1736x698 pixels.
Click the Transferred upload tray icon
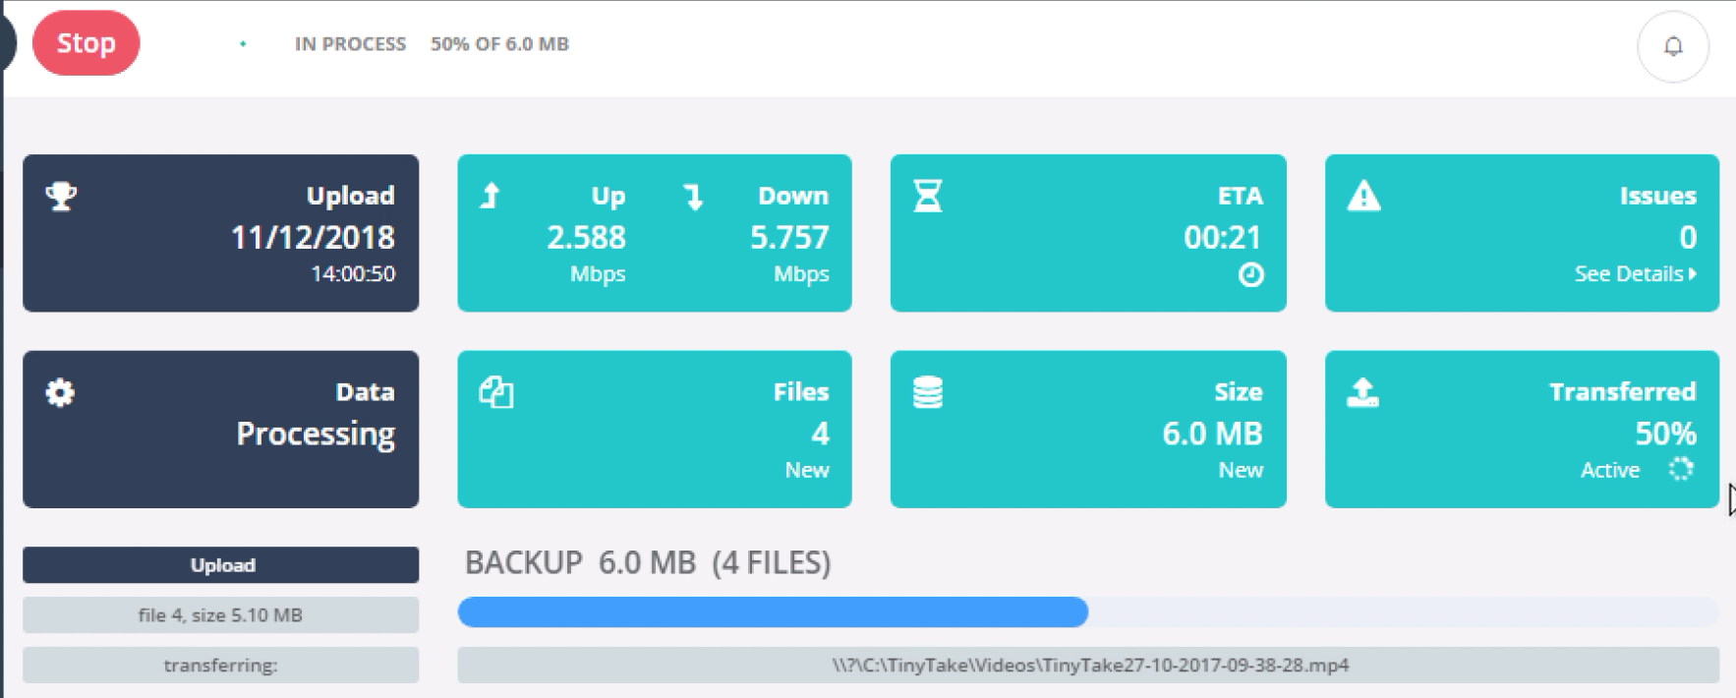click(1362, 392)
